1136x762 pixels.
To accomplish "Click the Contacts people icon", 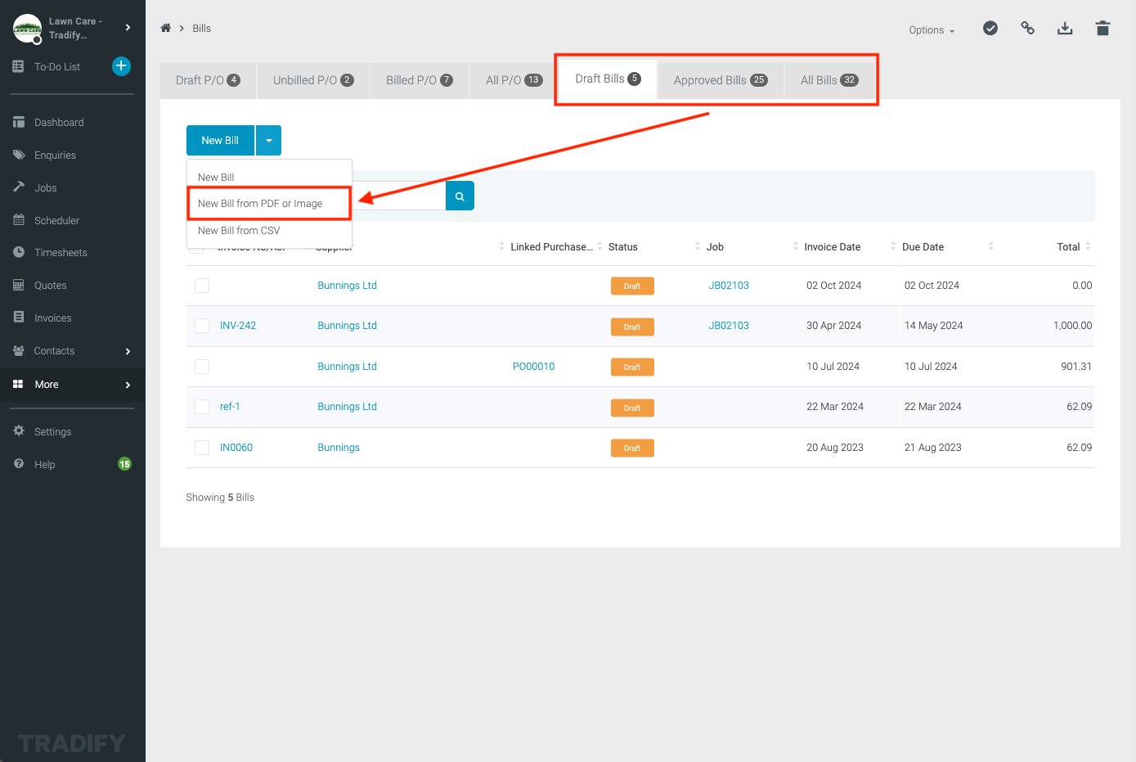I will point(19,350).
